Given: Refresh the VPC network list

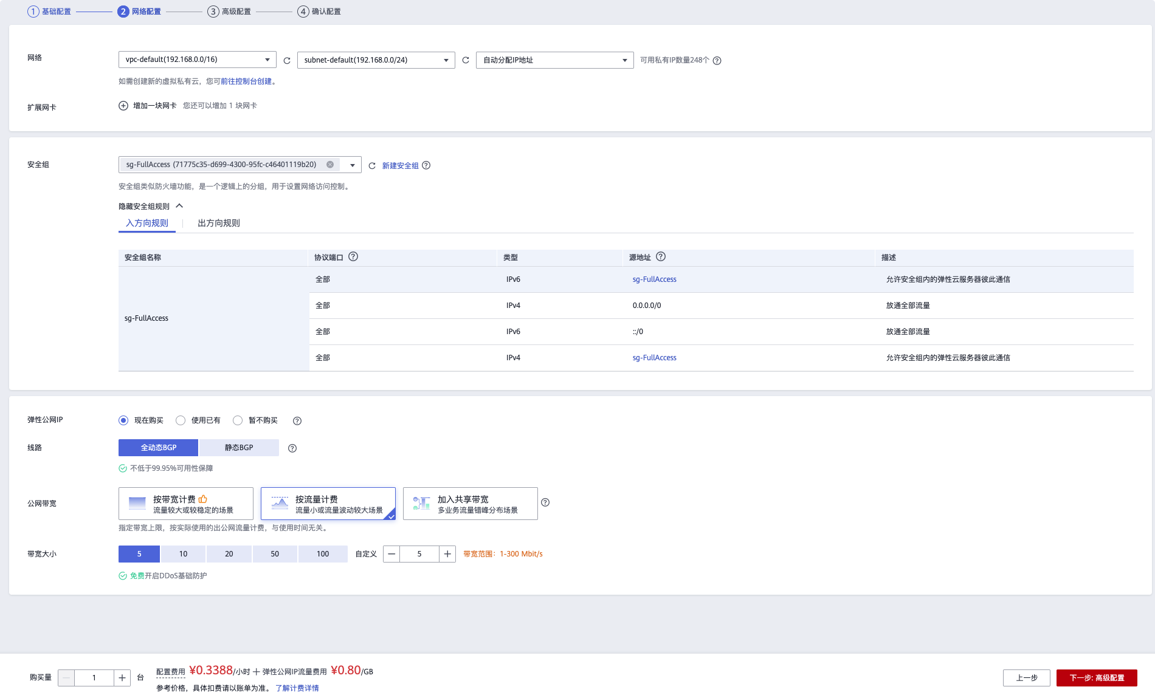Looking at the screenshot, I should [x=287, y=61].
